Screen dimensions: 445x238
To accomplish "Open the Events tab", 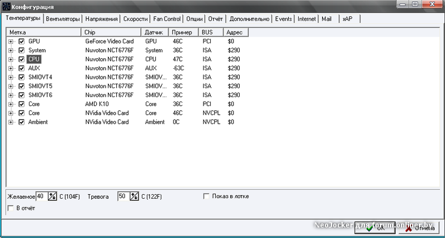I will click(x=284, y=19).
